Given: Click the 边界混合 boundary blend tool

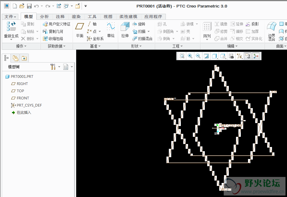Looking at the screenshot, I should pyautogui.click(x=271, y=31).
